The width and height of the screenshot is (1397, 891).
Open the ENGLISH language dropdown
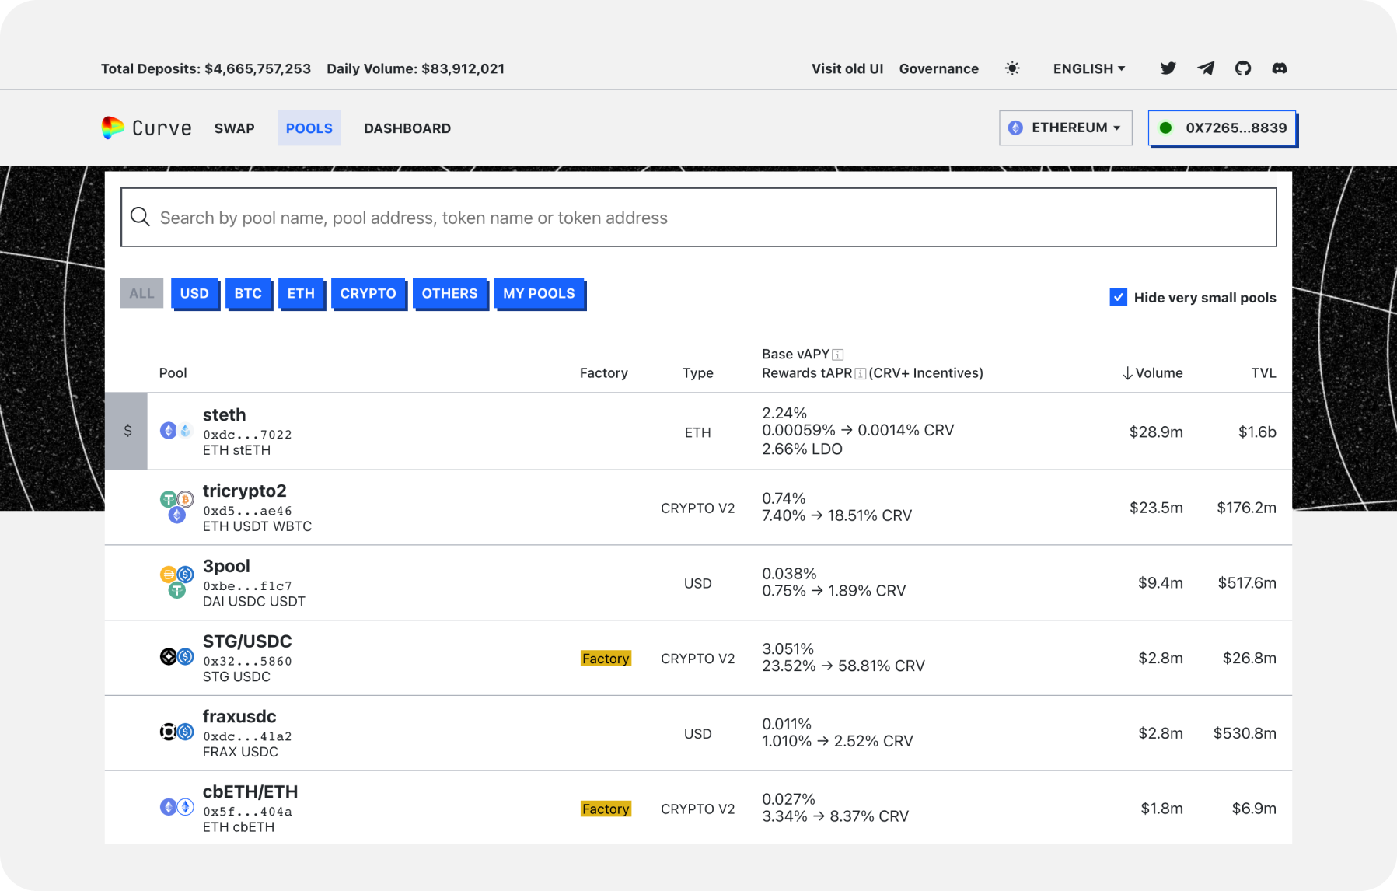(x=1088, y=68)
